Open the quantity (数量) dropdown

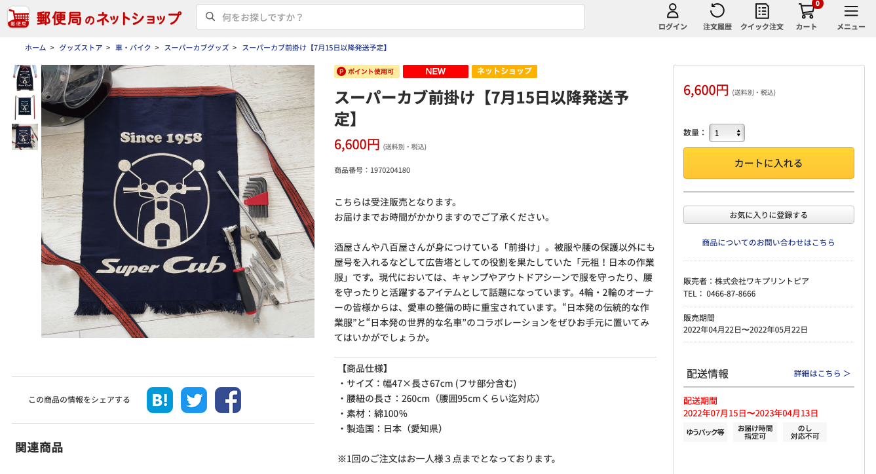pos(727,133)
